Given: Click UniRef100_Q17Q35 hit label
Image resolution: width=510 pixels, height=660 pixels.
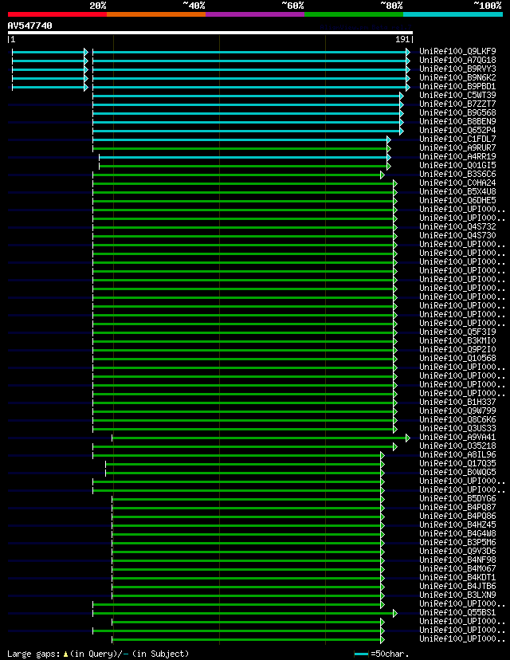Looking at the screenshot, I should pyautogui.click(x=457, y=463).
